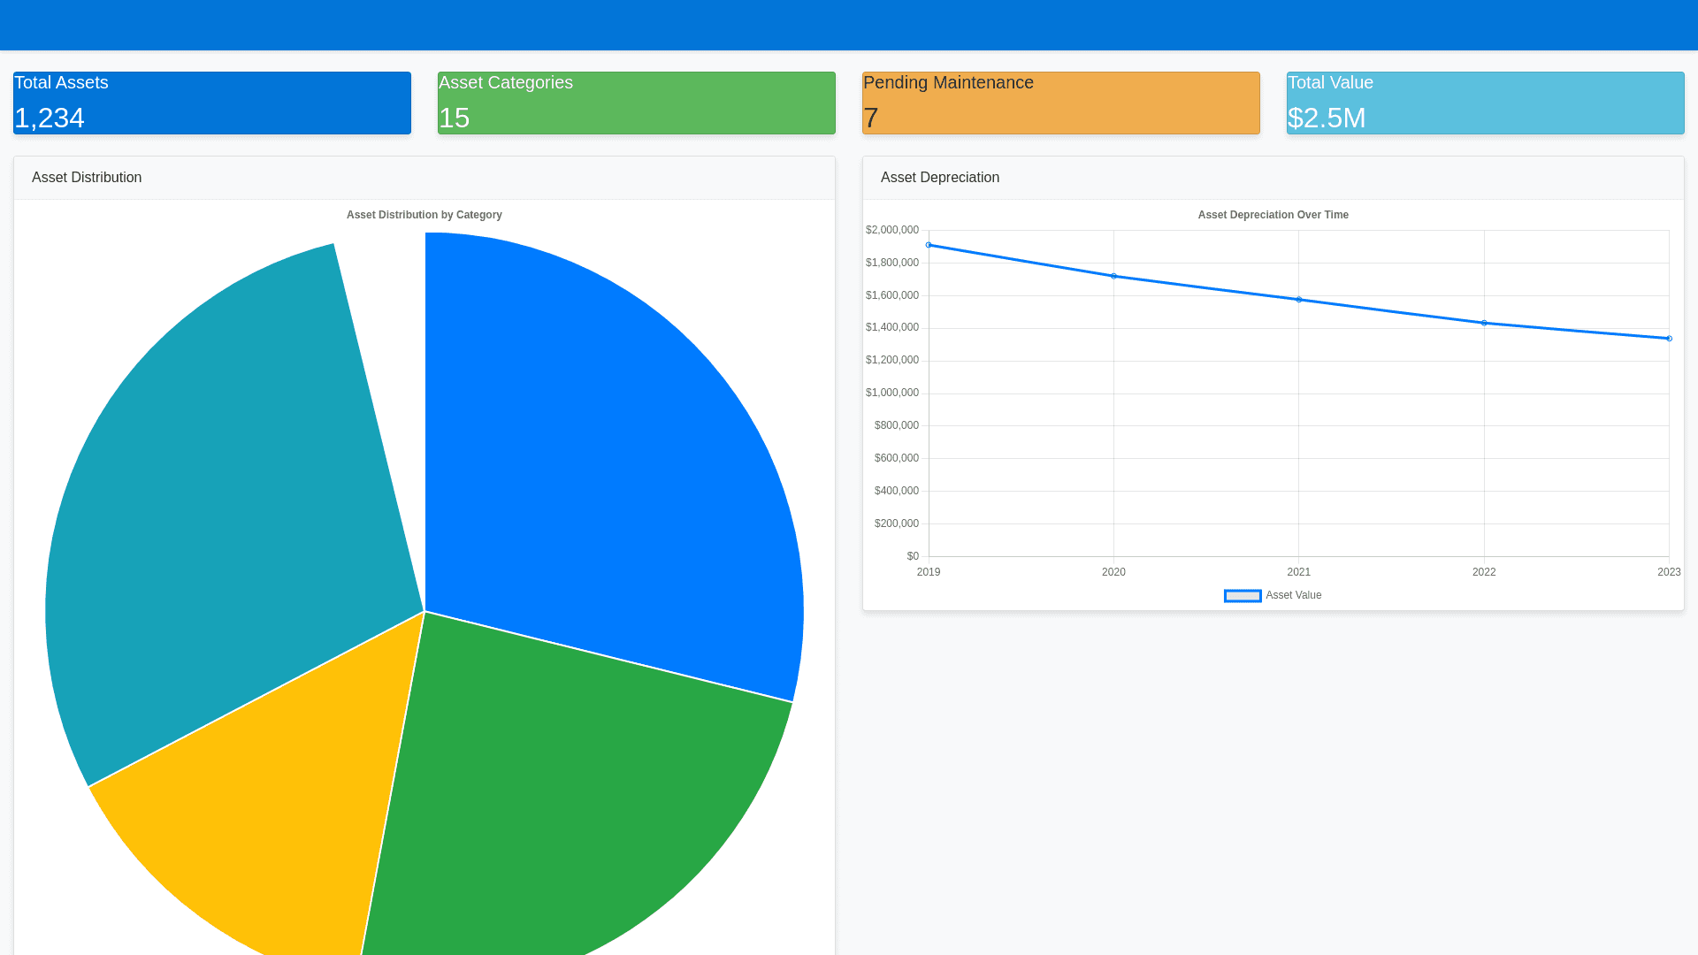Click the blue top navigation bar

tap(849, 25)
